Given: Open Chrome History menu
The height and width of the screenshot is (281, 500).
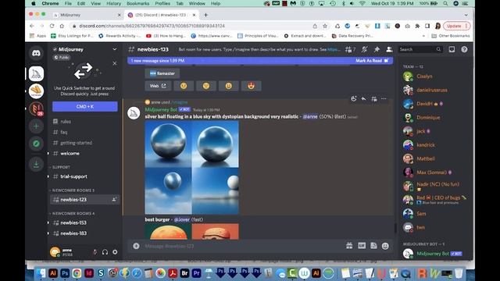Looking at the screenshot, I should (113, 3).
